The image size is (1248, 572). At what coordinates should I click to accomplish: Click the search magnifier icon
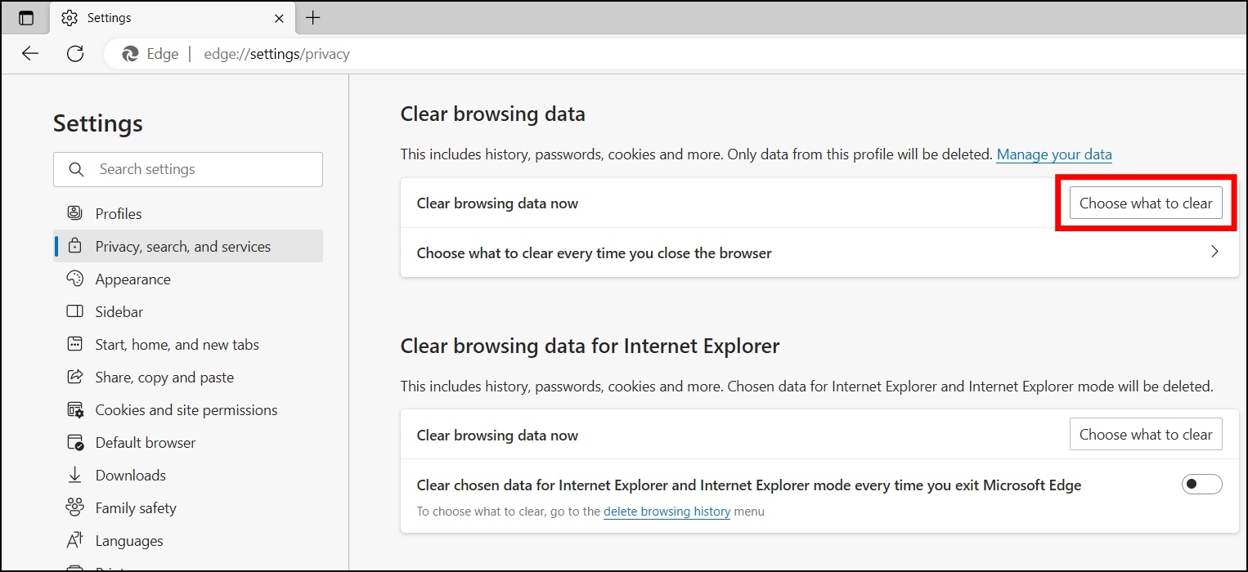click(x=77, y=169)
